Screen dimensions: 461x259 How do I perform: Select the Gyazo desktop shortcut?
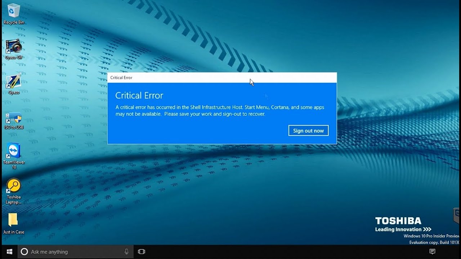tap(14, 84)
